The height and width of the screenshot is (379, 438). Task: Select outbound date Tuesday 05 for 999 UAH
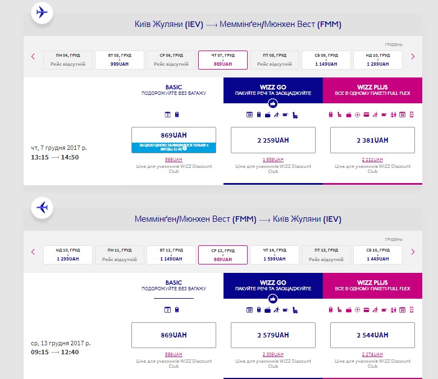coord(119,60)
